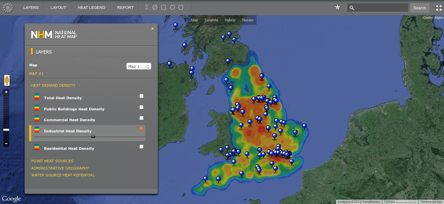Expand the Point Heat Sources section
The width and height of the screenshot is (444, 204).
(x=52, y=161)
